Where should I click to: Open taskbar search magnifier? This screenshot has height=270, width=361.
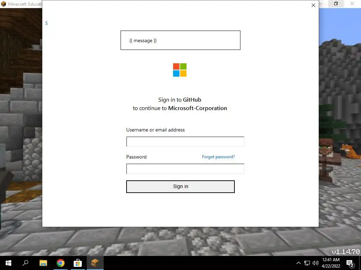[25, 263]
